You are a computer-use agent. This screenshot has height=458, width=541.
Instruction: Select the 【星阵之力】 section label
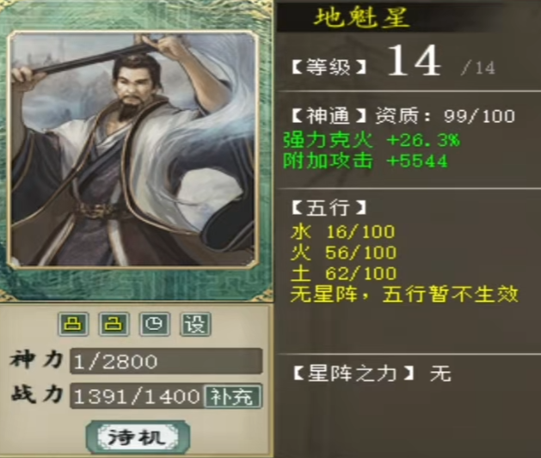353,373
